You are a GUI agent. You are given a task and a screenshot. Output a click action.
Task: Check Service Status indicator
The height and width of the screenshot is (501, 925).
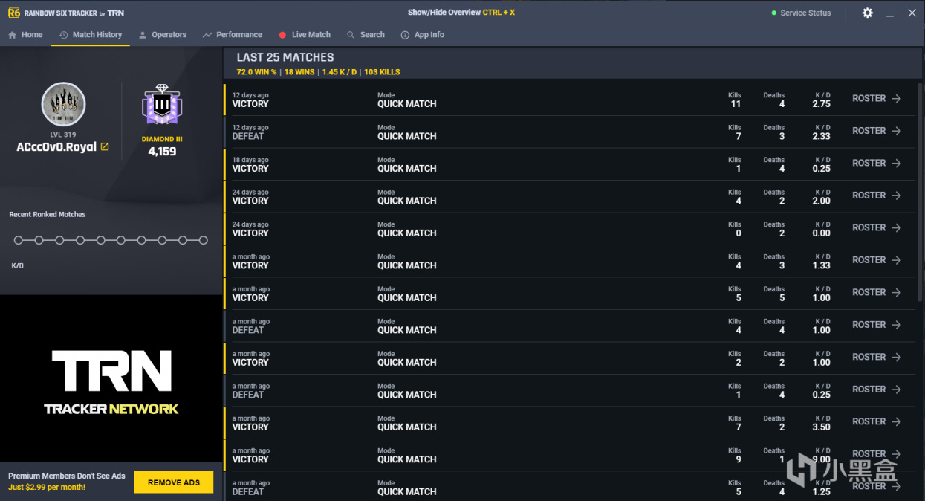[x=801, y=13]
